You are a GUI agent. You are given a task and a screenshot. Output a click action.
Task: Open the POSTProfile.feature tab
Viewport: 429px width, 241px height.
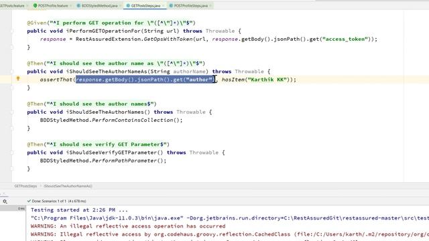tap(53, 5)
